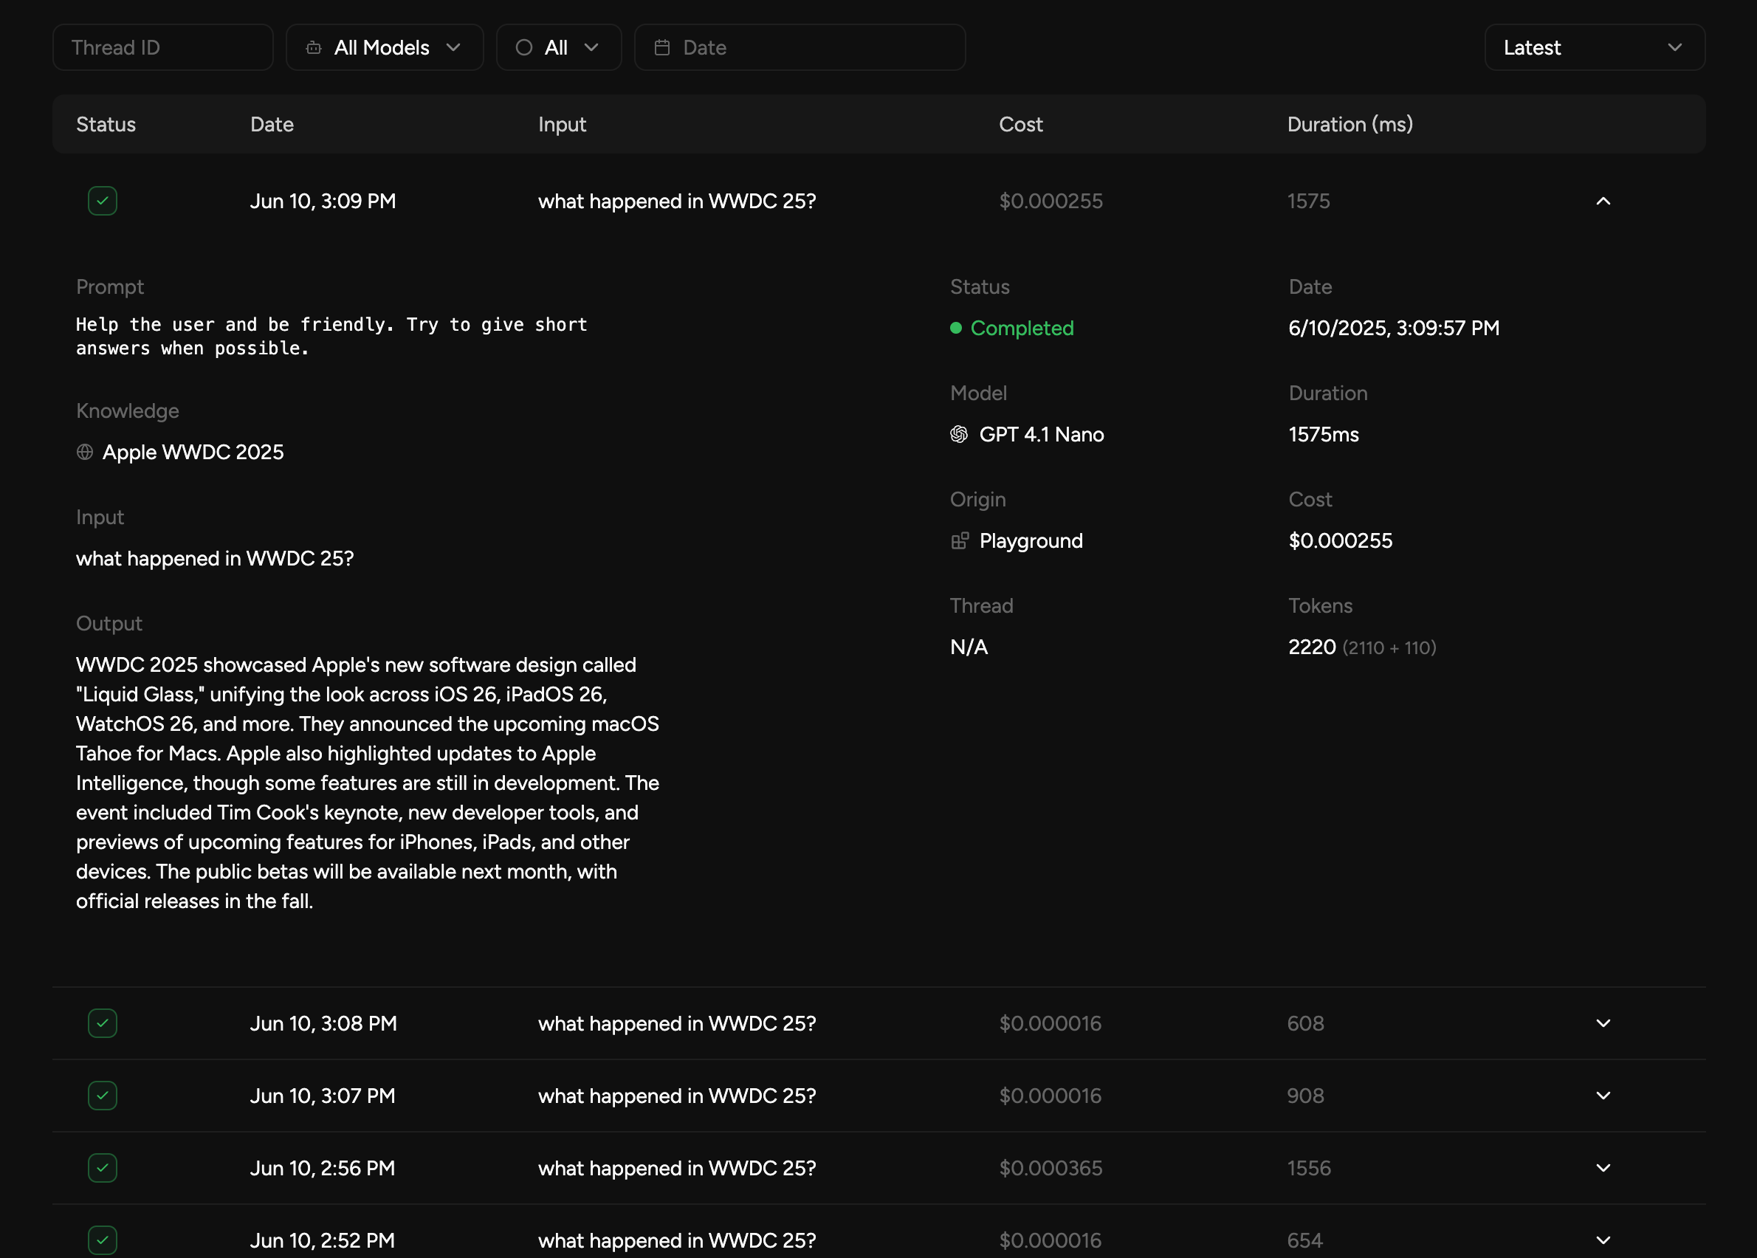The height and width of the screenshot is (1258, 1757).
Task: Click green check status of 3:09 PM row
Action: pyautogui.click(x=103, y=202)
